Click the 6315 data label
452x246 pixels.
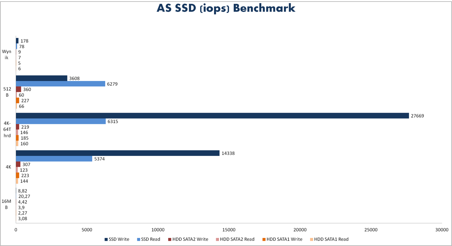pos(113,121)
